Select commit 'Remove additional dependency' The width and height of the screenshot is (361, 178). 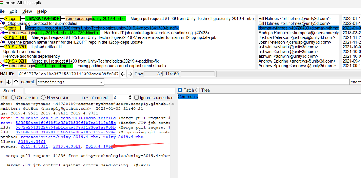[32, 56]
